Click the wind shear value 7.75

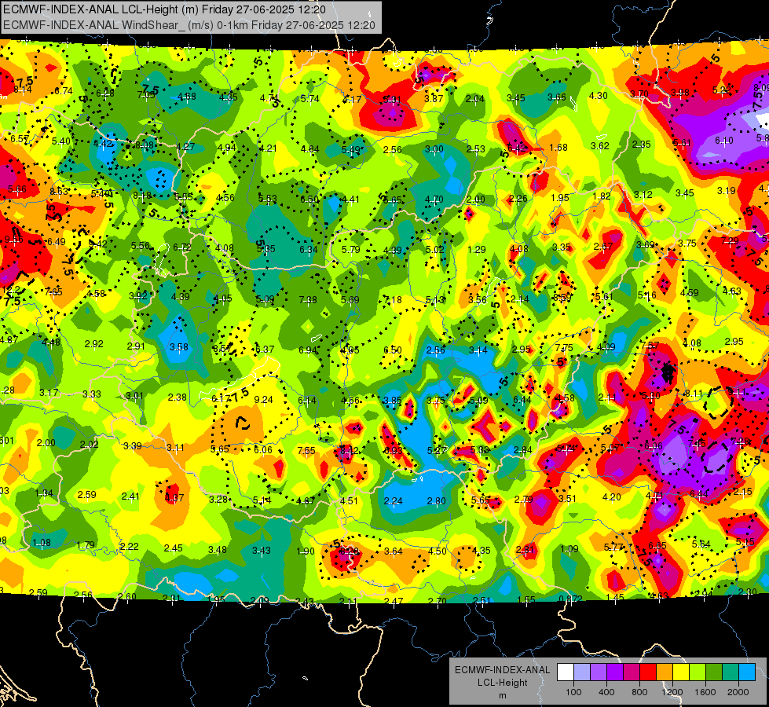pyautogui.click(x=564, y=347)
